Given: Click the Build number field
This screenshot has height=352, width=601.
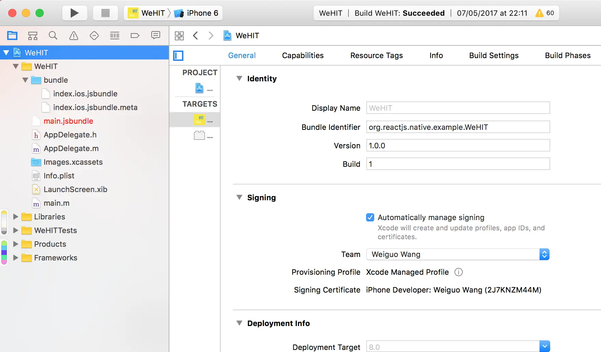Looking at the screenshot, I should pos(458,164).
